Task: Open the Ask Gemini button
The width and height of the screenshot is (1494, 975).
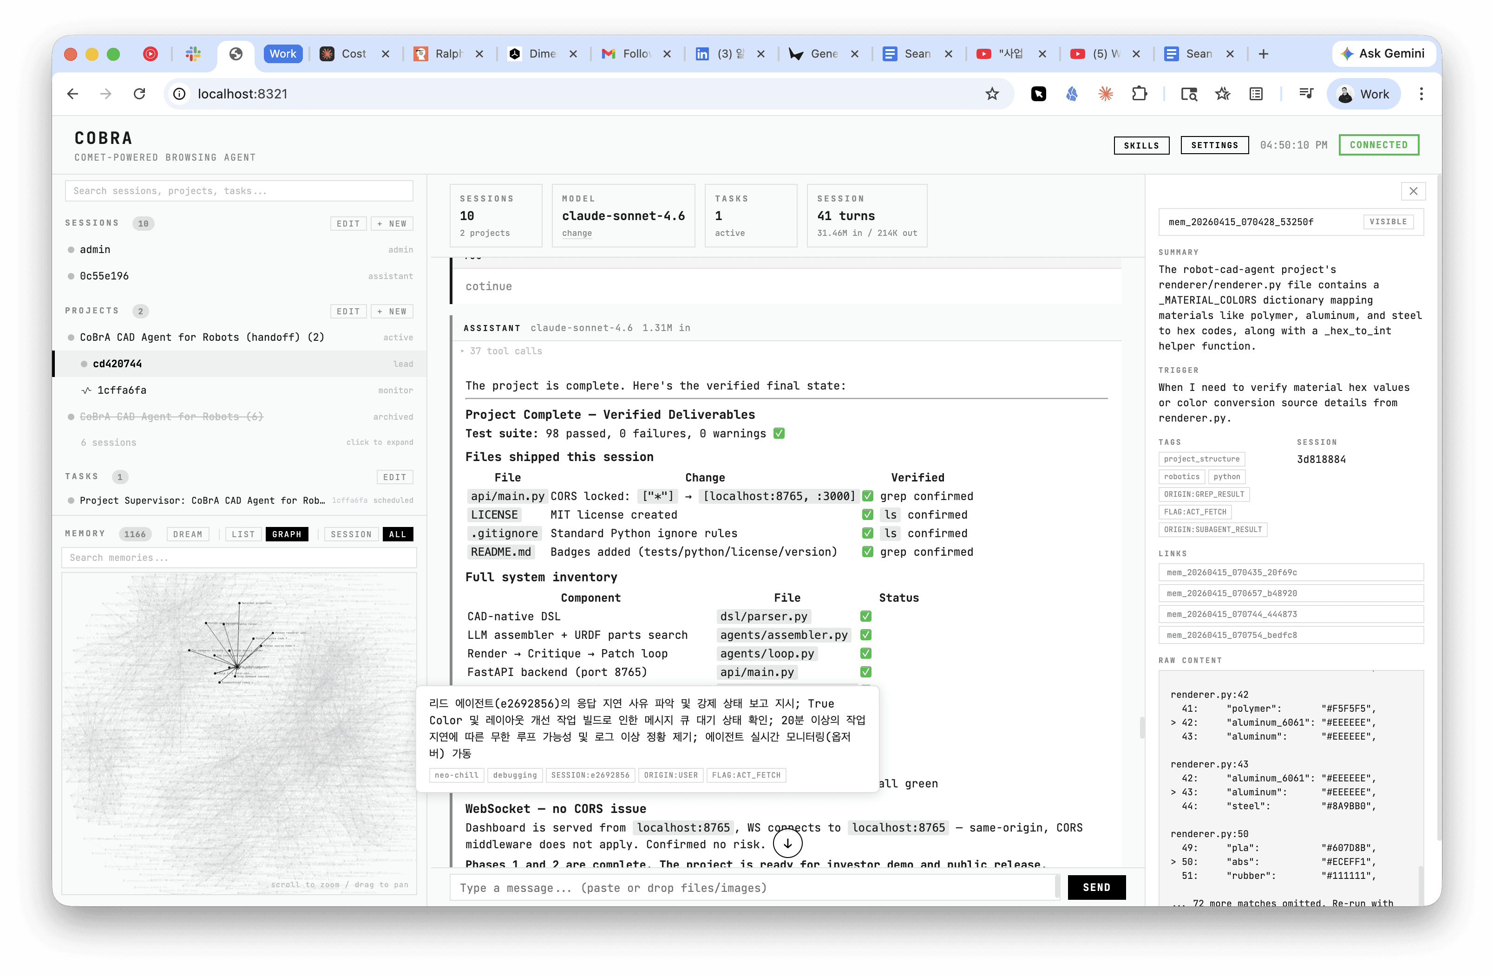Action: [1384, 54]
